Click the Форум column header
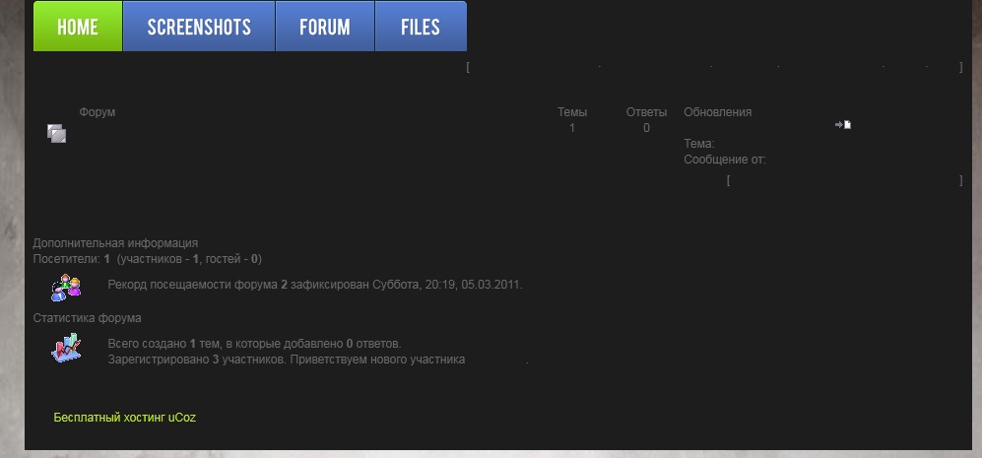Viewport: 982px width, 458px height. 98,112
